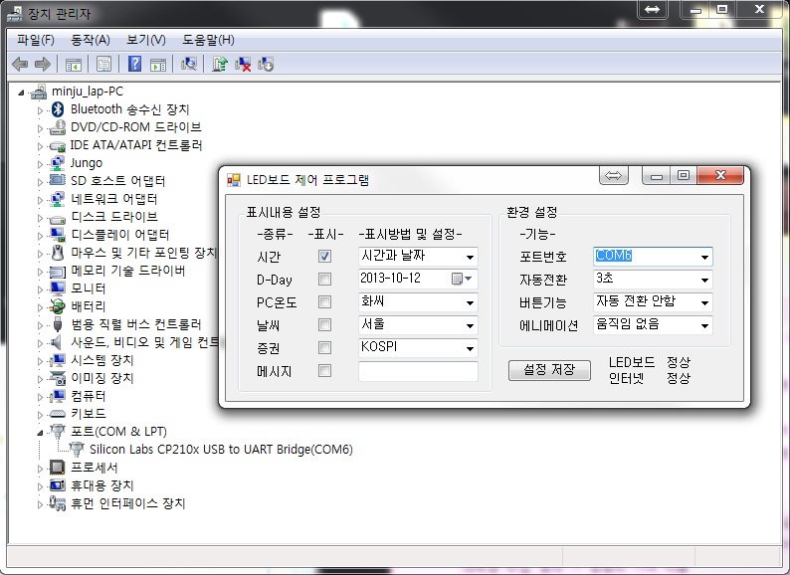
Task: Select the 시스템 장치 tree item
Action: (101, 360)
